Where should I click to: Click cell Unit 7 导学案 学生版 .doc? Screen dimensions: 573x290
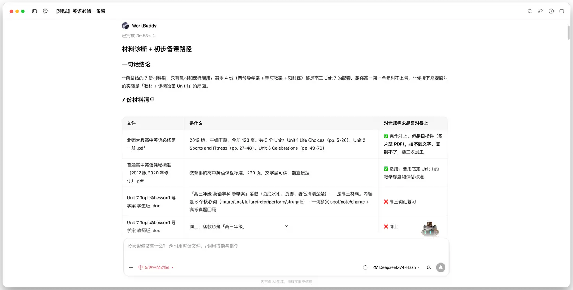click(153, 202)
